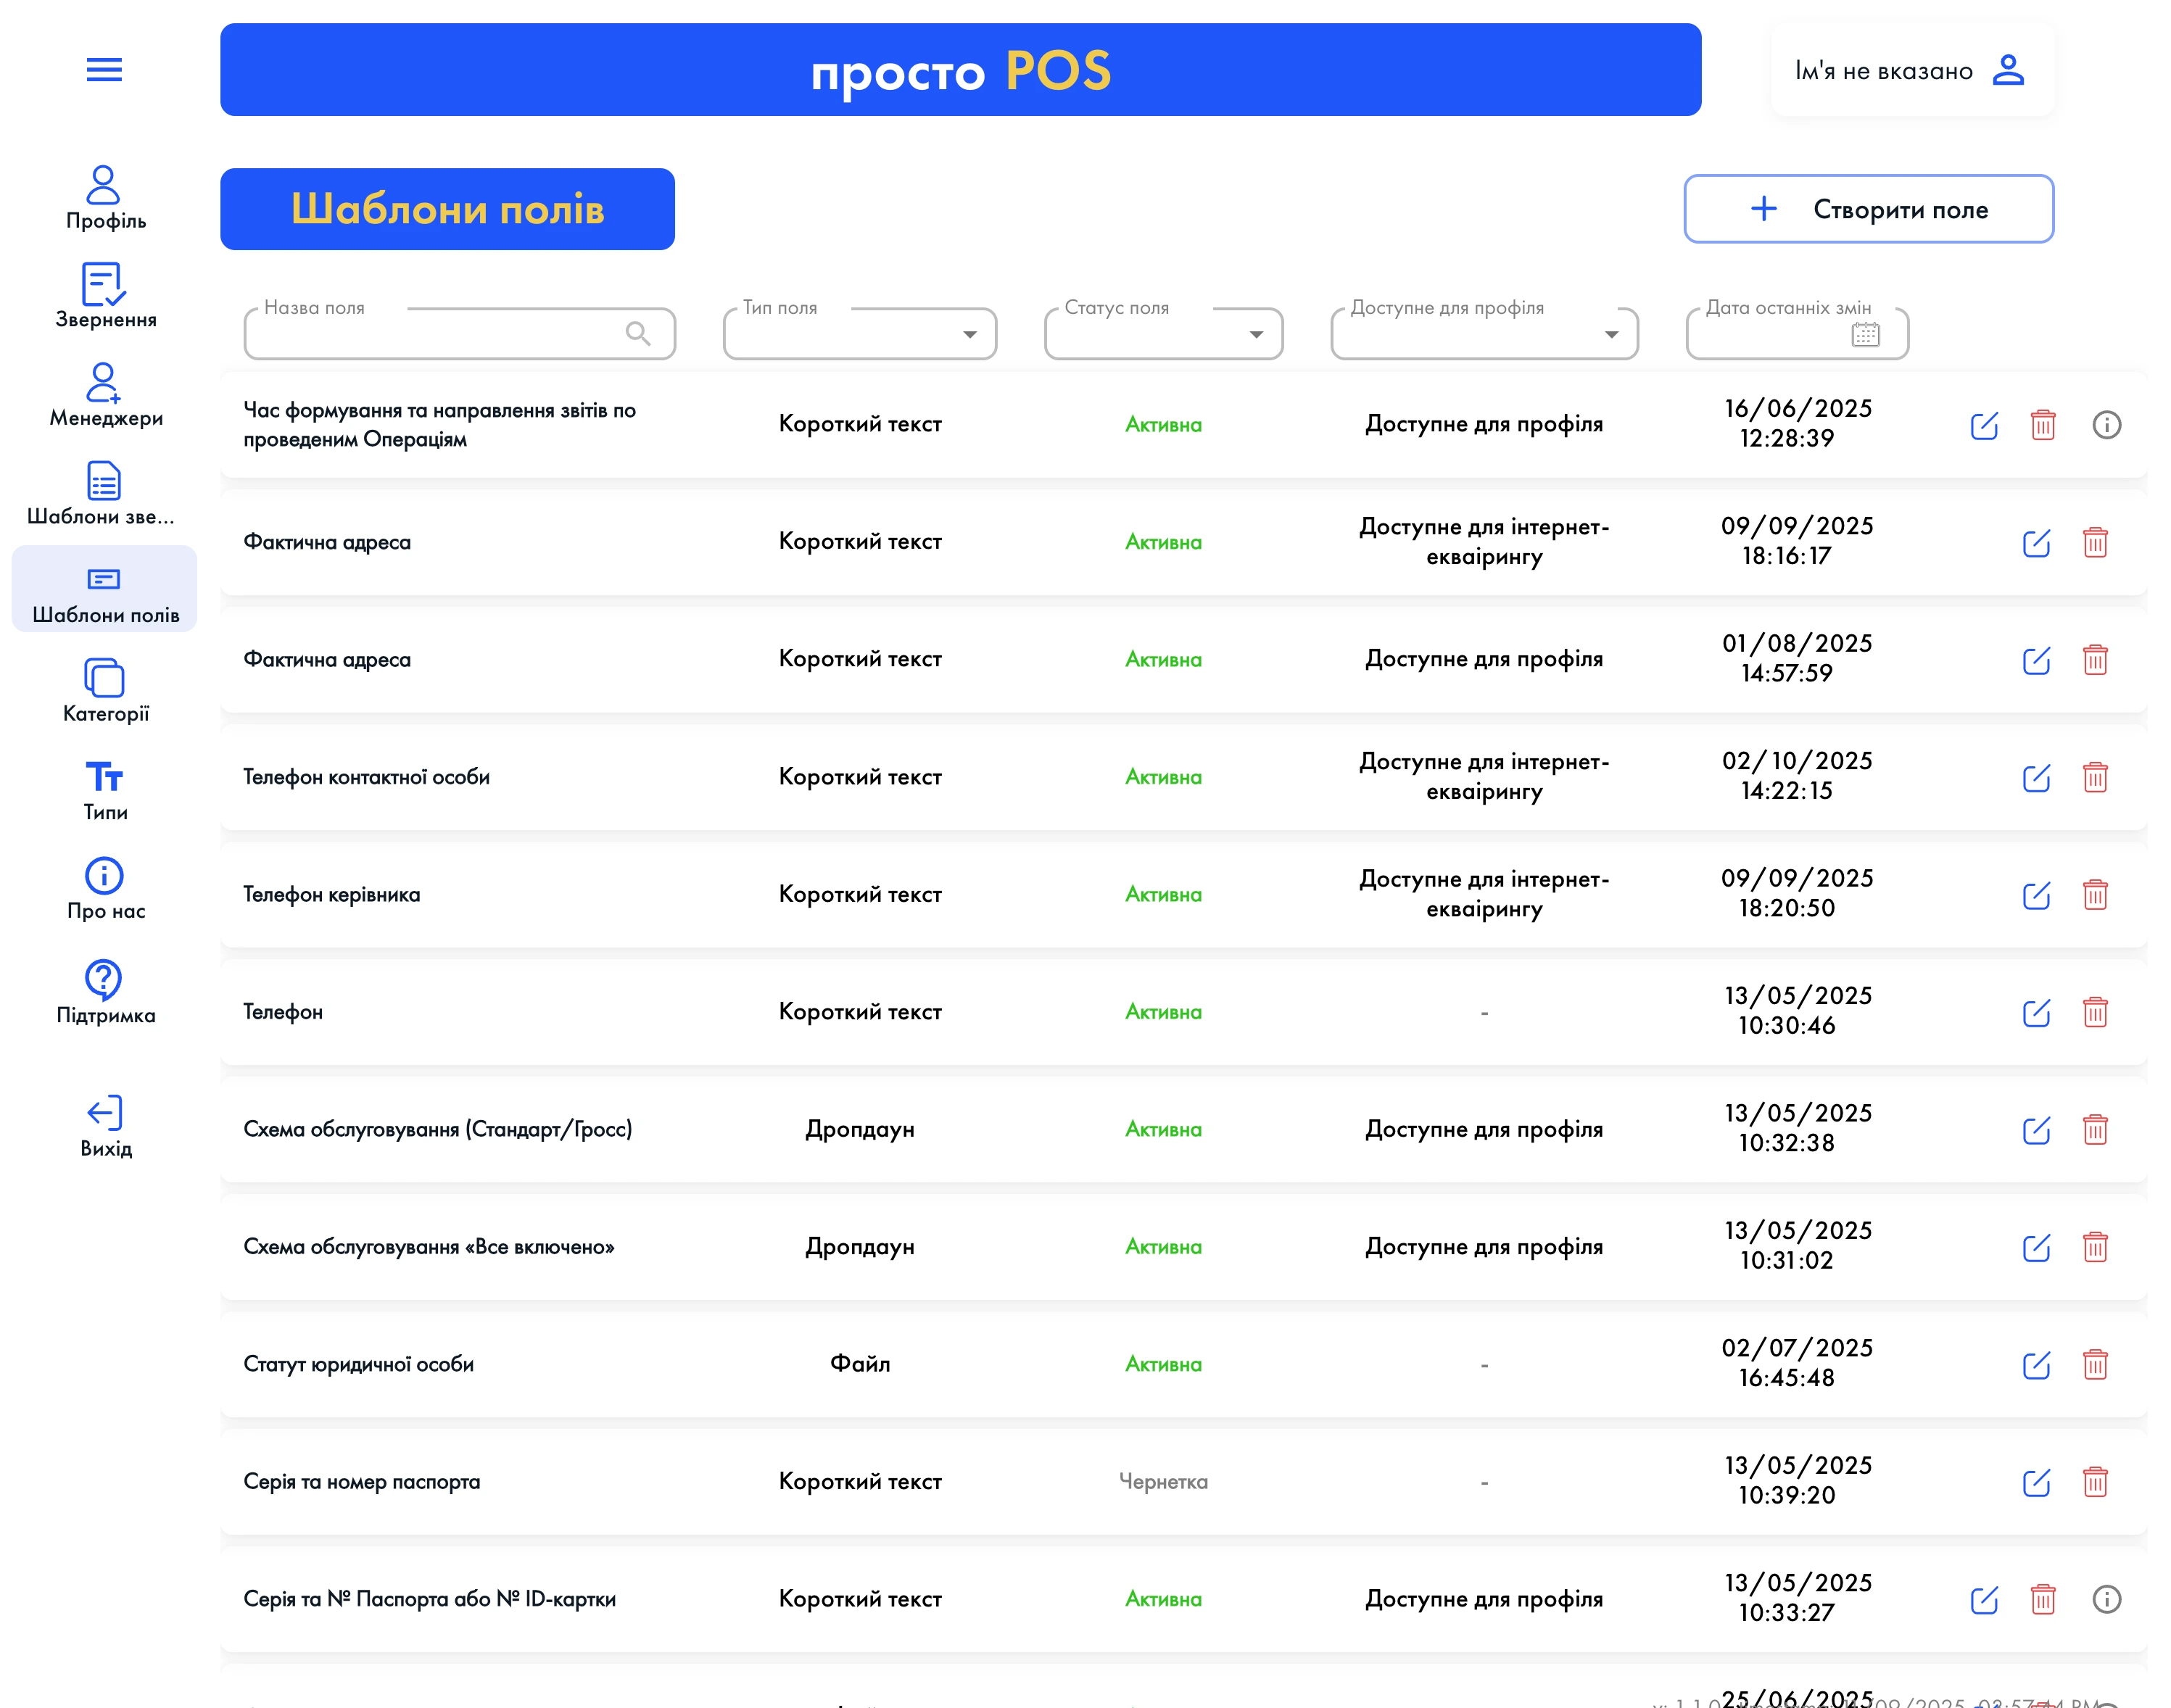2171x1708 pixels.
Task: Show info for 'Час формування' field
Action: coord(2106,425)
